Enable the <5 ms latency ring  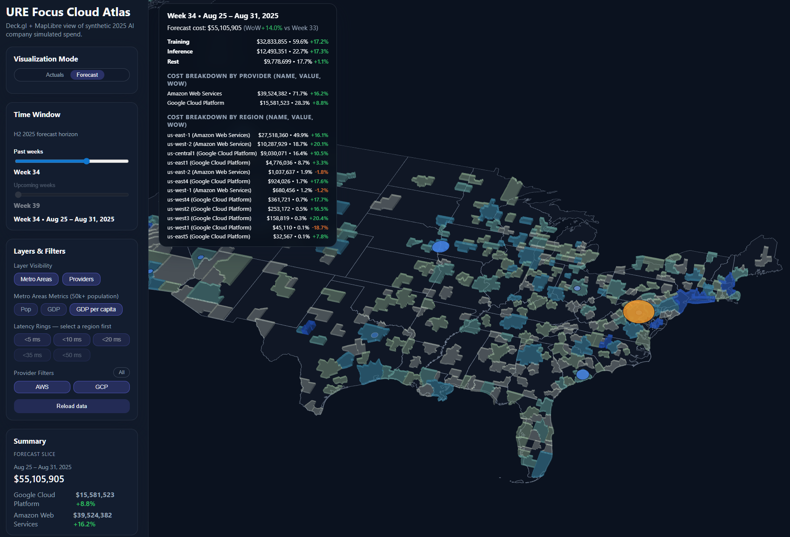tap(32, 339)
